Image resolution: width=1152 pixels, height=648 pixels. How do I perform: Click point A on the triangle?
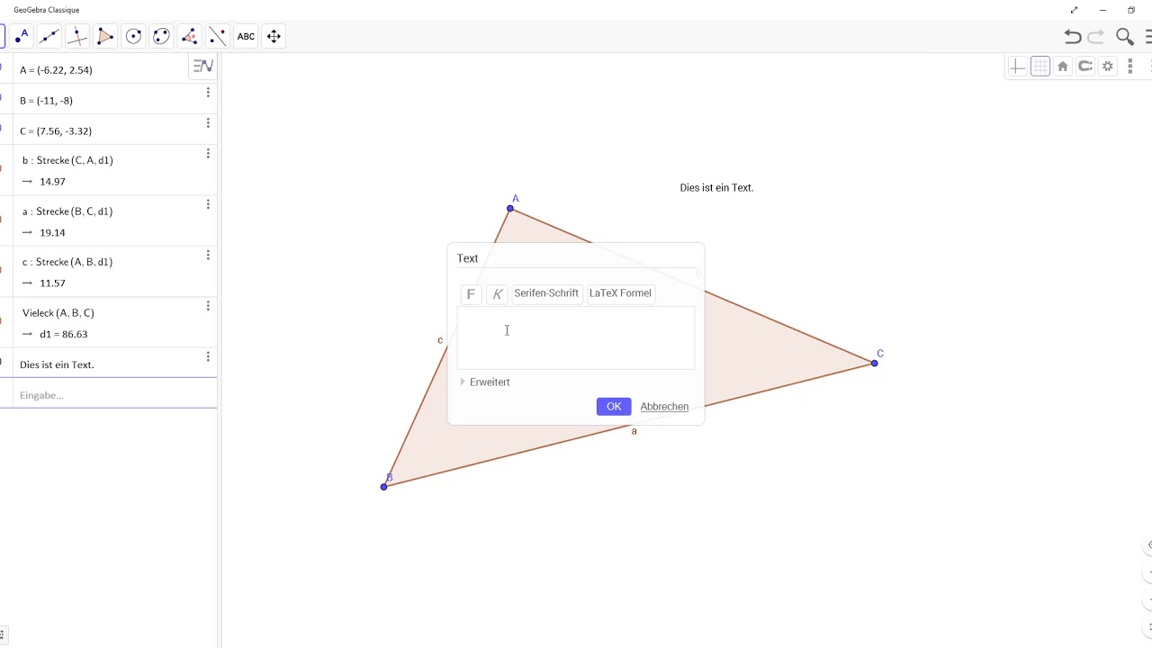pyautogui.click(x=510, y=209)
